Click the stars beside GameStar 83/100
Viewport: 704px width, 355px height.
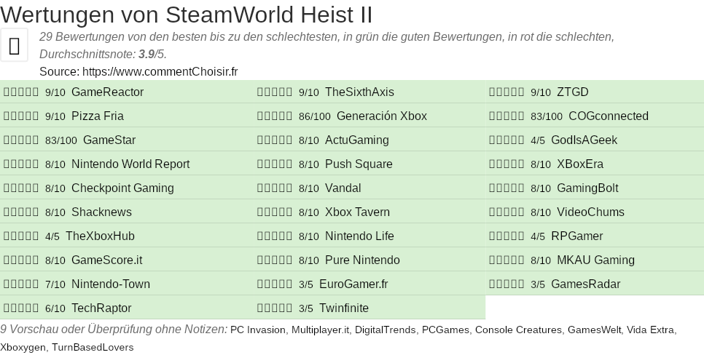[x=21, y=140]
